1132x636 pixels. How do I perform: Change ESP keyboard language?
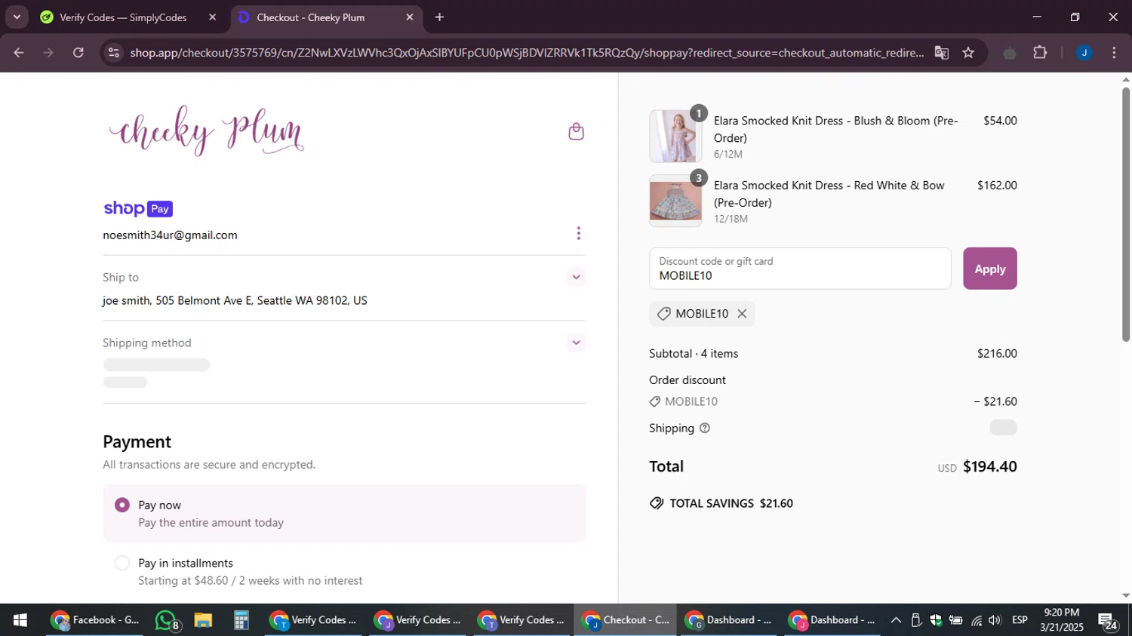click(1020, 620)
